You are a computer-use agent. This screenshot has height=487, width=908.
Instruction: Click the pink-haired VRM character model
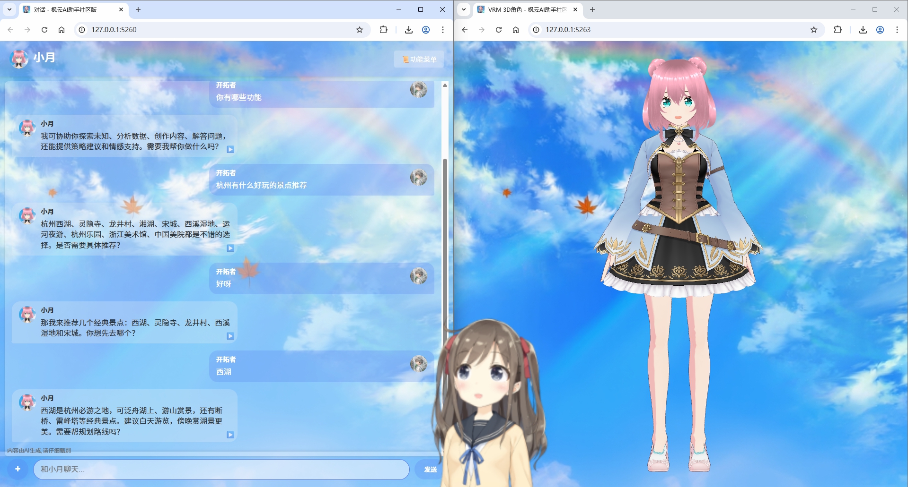tap(678, 265)
